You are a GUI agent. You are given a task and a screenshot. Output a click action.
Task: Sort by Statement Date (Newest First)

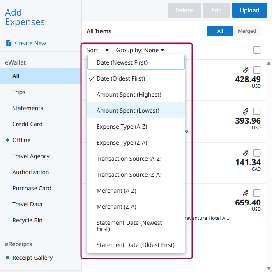click(x=136, y=226)
